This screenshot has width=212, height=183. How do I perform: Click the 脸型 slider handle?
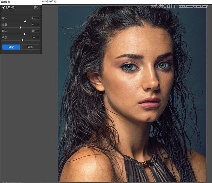(x=21, y=27)
